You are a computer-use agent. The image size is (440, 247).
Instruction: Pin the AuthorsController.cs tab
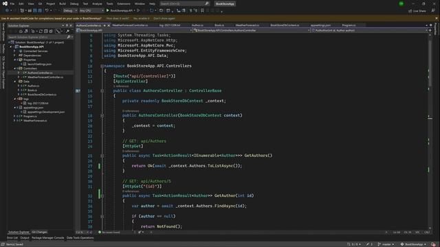[104, 25]
